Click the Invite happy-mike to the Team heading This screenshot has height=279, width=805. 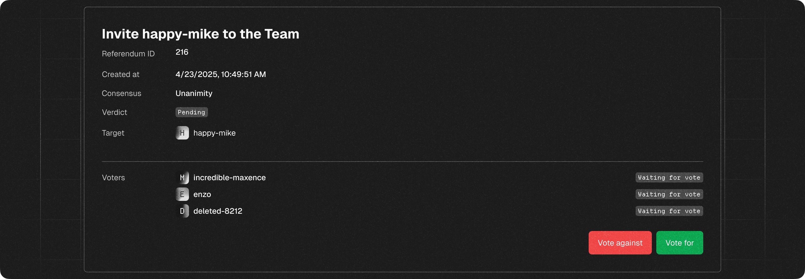[200, 34]
